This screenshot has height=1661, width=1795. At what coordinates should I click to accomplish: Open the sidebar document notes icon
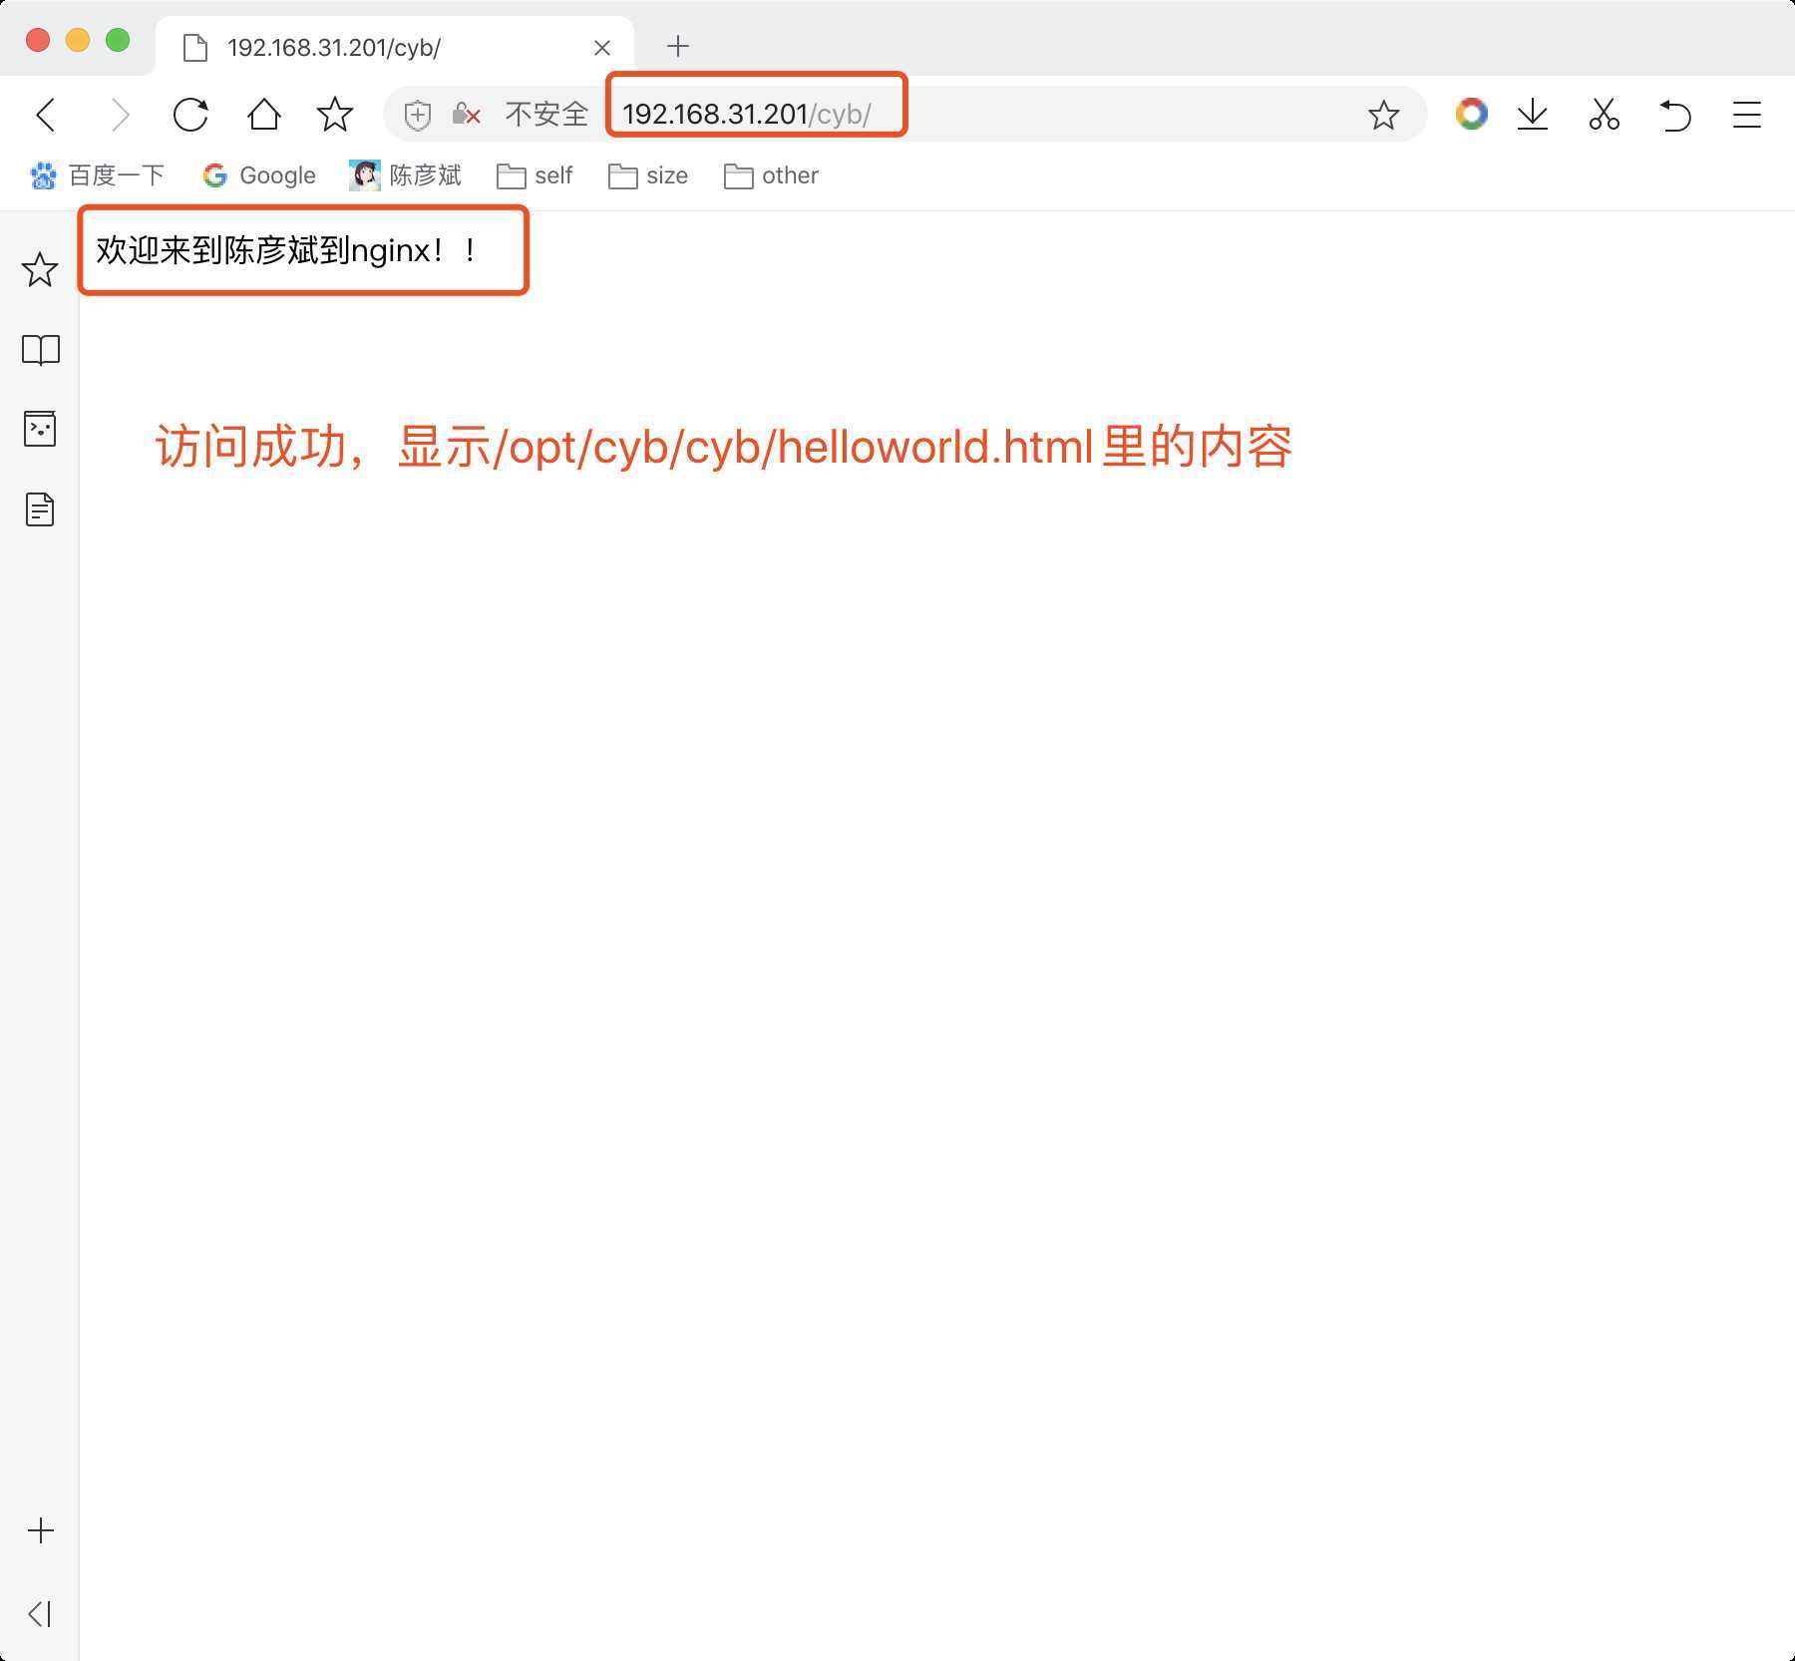coord(40,509)
